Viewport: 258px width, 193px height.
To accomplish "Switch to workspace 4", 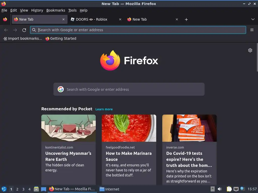I will (x=29, y=189).
